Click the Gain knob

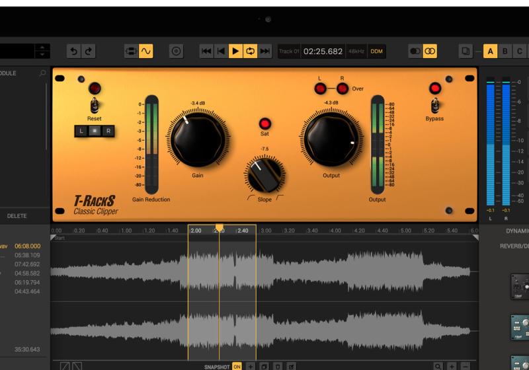pyautogui.click(x=198, y=139)
